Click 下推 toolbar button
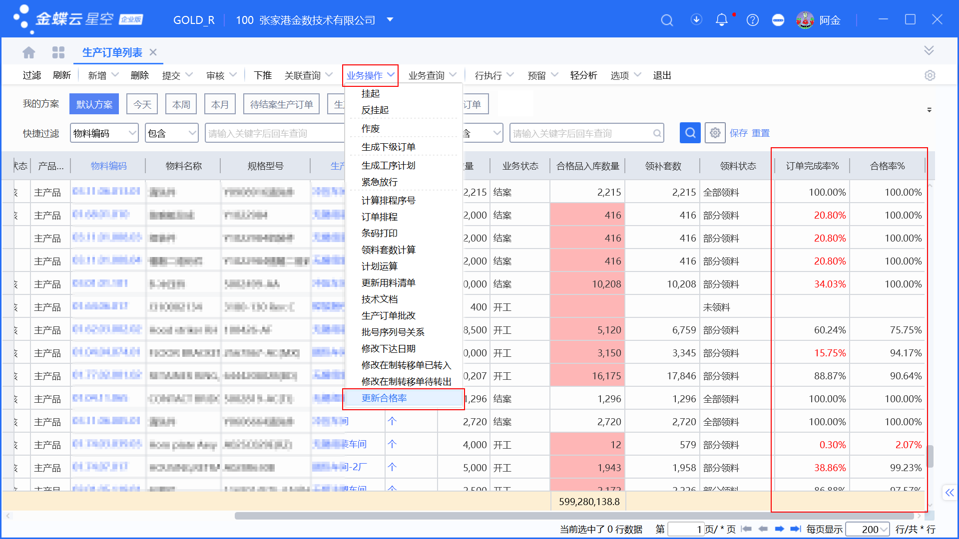 263,75
